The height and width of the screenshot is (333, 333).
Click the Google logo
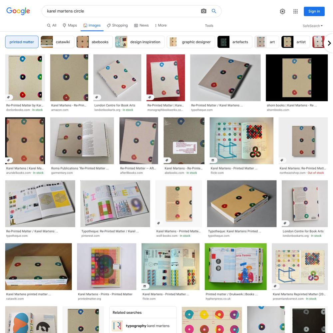click(18, 11)
